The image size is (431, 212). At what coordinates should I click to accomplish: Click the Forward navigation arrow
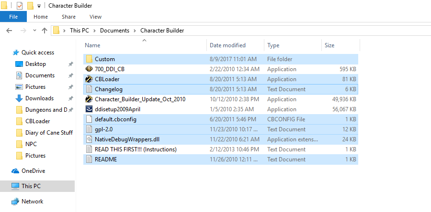point(23,31)
